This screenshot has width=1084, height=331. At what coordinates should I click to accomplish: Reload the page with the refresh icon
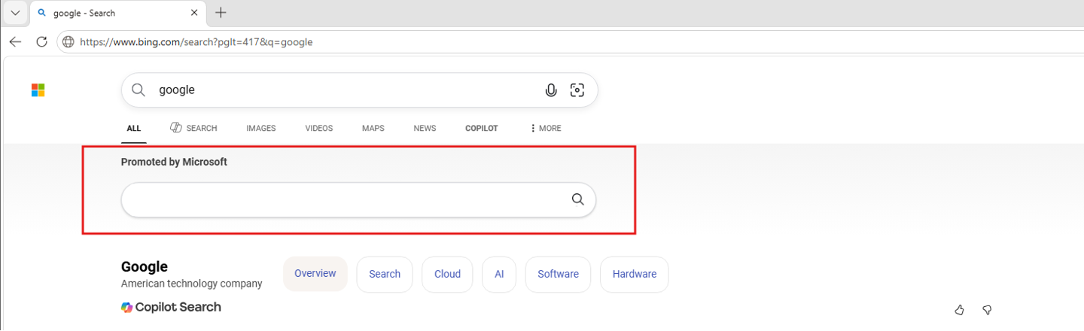tap(41, 41)
